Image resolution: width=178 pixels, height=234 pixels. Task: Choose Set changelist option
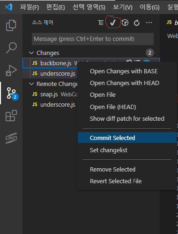127,150
